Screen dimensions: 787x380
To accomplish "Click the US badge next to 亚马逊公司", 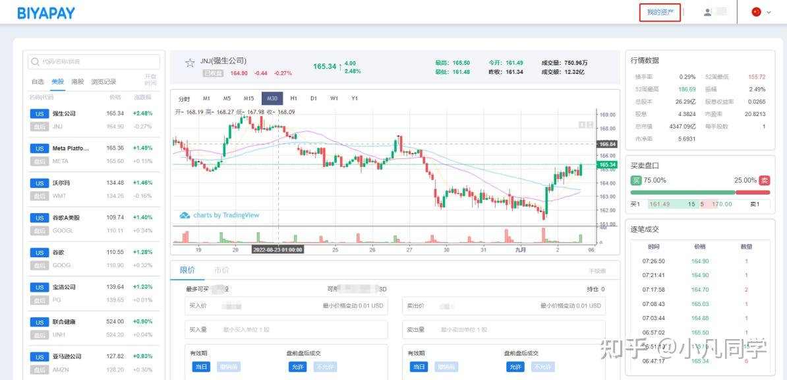I will coord(38,357).
